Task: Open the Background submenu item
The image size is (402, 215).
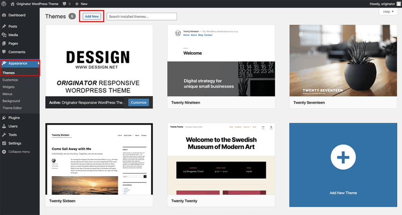Action: point(11,101)
